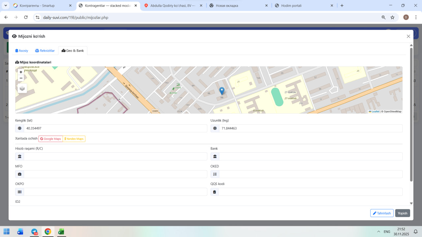This screenshot has height=237, width=422.
Task: Switch to the Rekvizitlar tab
Action: pos(45,51)
